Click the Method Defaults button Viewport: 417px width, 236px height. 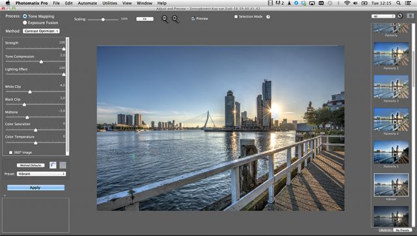[31, 165]
